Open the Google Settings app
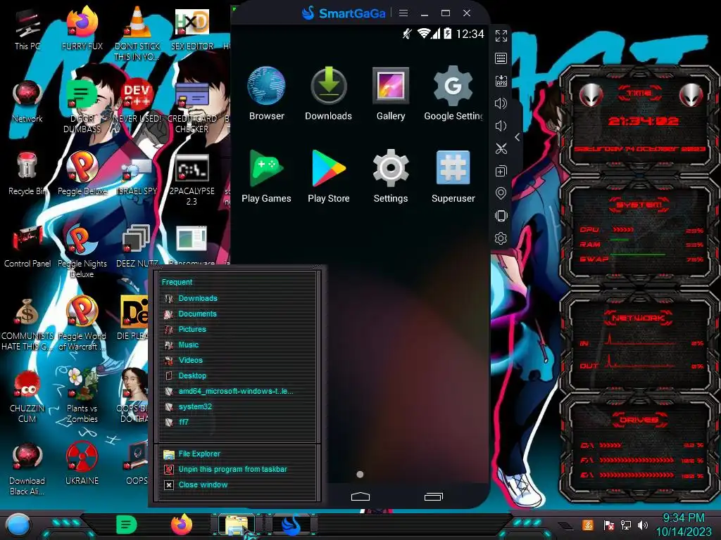 coord(453,94)
